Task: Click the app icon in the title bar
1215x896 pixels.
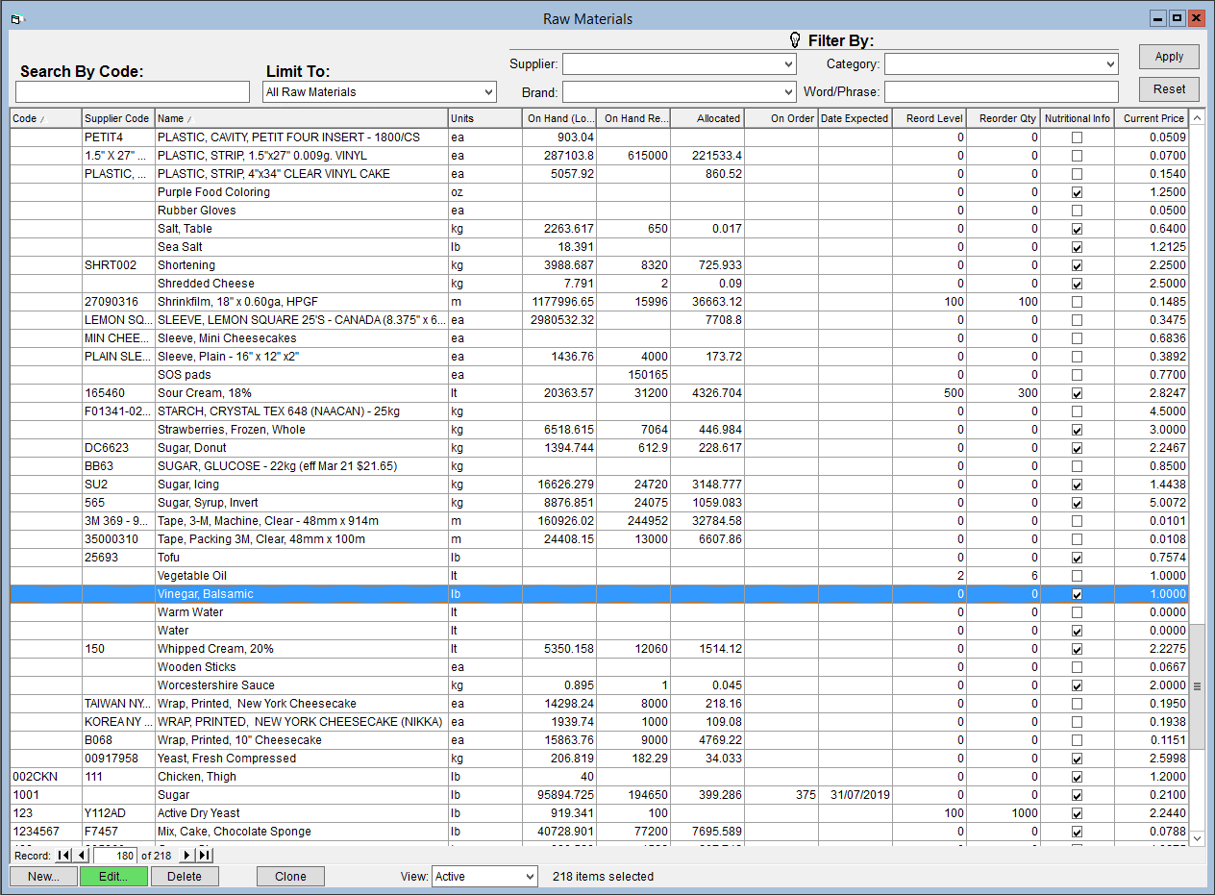Action: coord(16,18)
